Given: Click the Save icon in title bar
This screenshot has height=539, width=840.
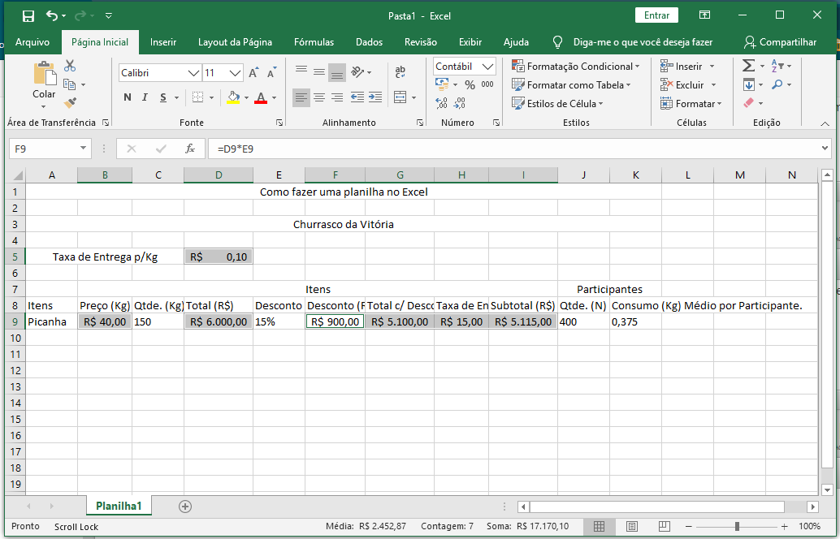Looking at the screenshot, I should [28, 15].
